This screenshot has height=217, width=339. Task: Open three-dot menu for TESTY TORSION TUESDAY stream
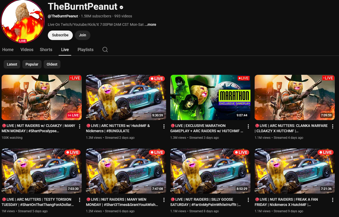80,200
